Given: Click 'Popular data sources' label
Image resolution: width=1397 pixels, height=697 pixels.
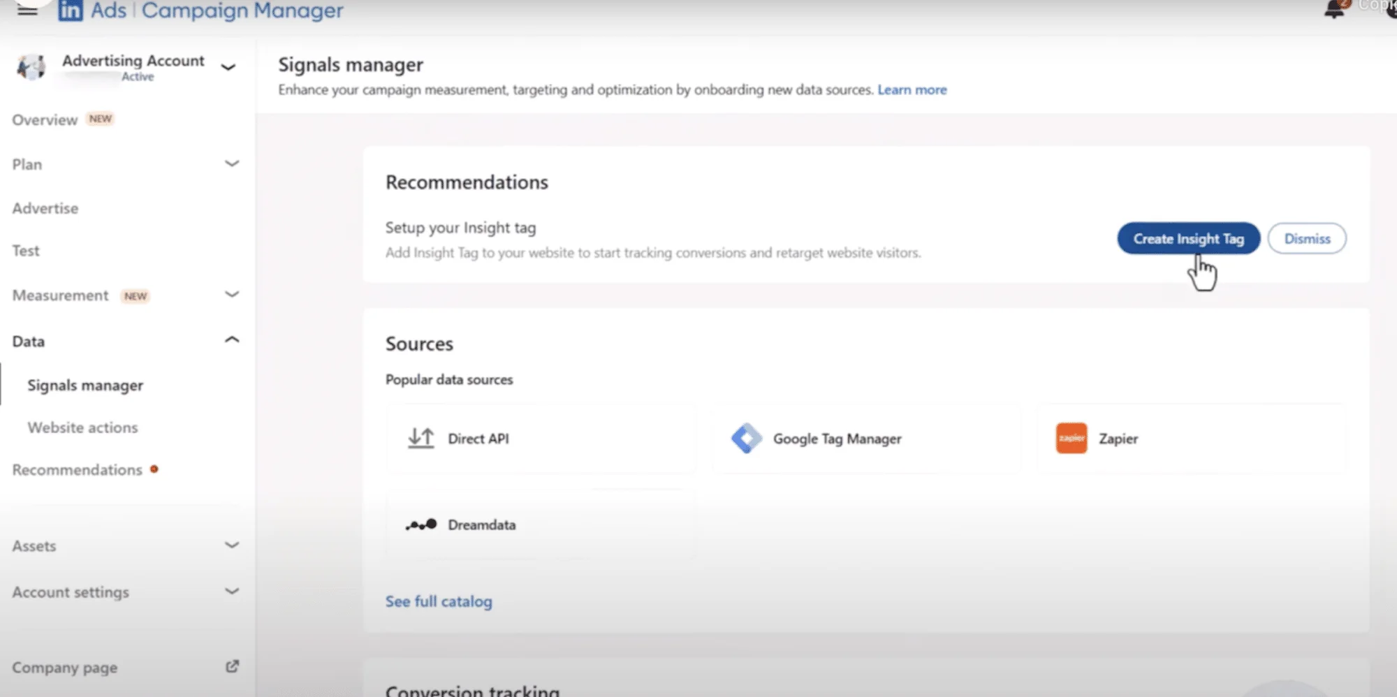Looking at the screenshot, I should point(449,379).
